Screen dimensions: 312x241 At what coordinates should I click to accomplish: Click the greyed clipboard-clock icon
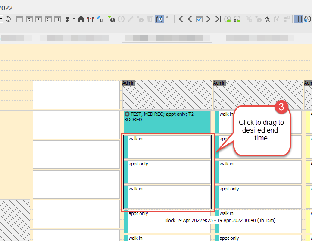pyautogui.click(x=249, y=19)
